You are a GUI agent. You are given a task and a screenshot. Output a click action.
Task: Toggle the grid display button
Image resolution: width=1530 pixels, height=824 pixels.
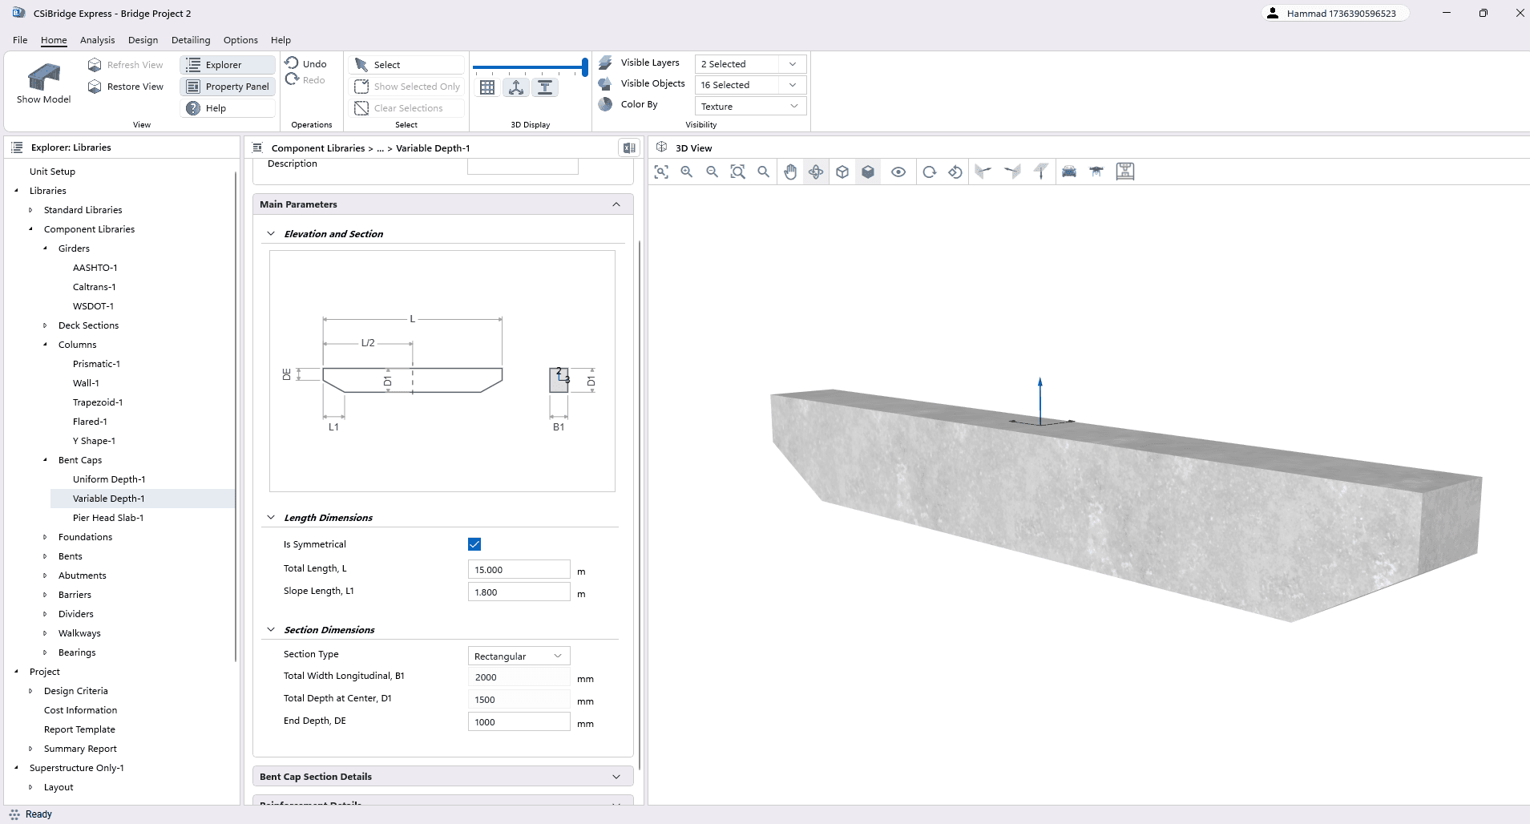click(x=487, y=87)
